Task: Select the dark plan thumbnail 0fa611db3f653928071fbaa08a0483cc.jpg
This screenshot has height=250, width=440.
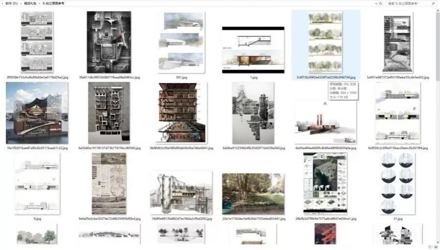Action: pyautogui.click(x=109, y=42)
